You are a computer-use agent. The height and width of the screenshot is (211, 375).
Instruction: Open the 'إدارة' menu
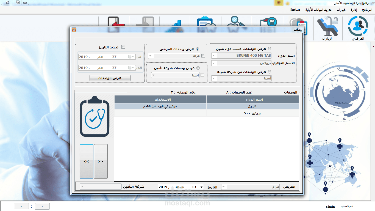(x=354, y=10)
